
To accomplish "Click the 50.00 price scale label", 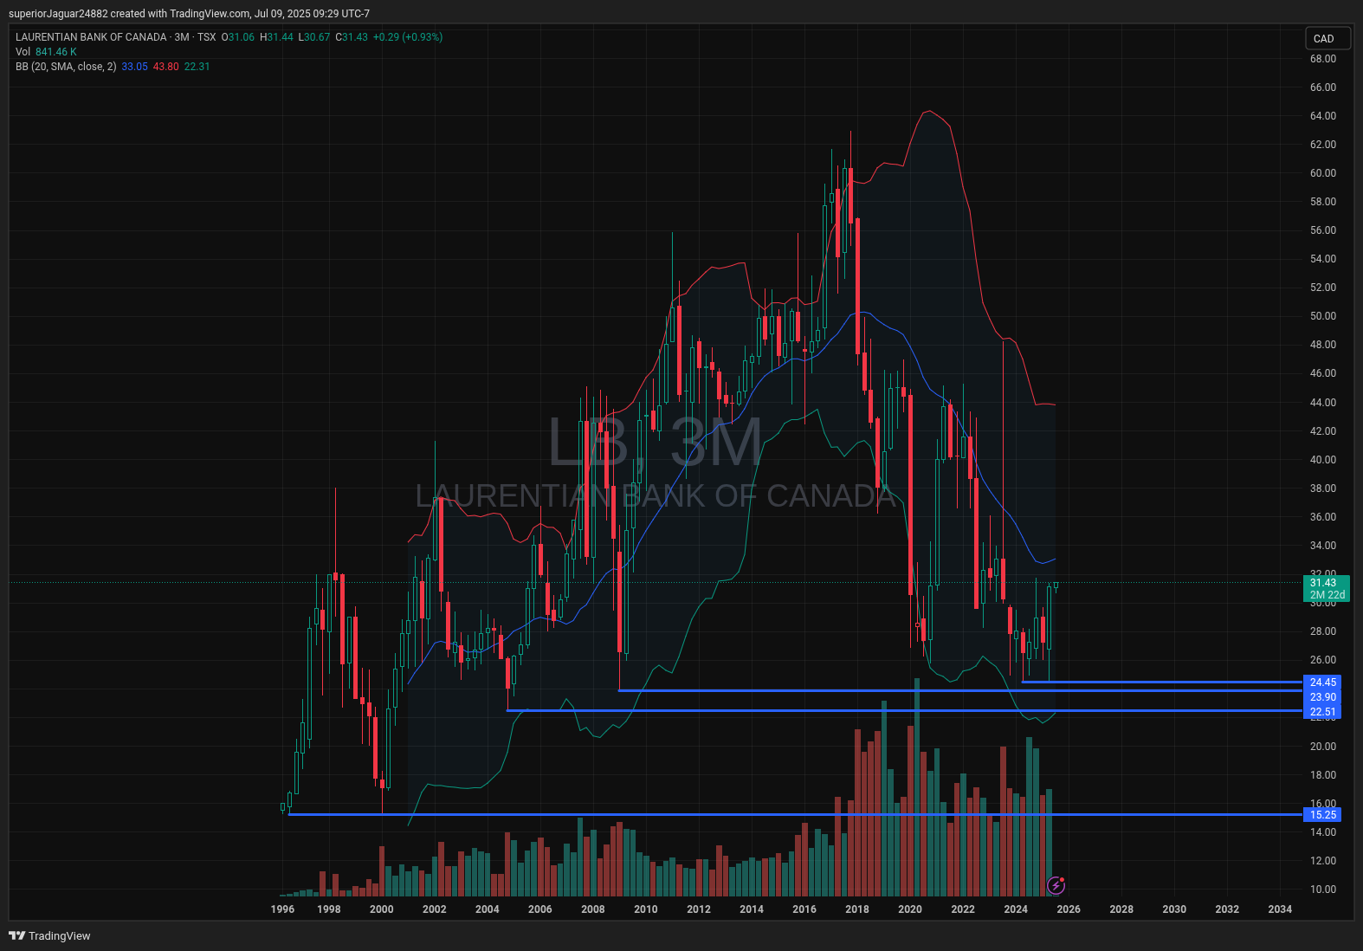I will click(1323, 316).
